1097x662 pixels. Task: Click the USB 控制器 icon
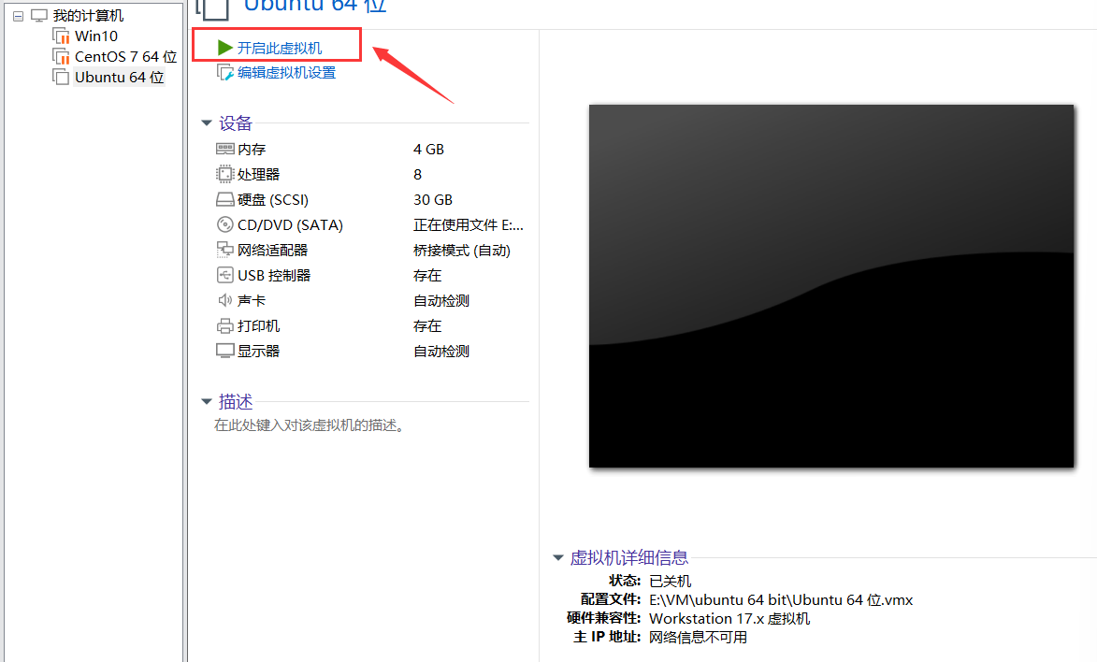click(224, 275)
